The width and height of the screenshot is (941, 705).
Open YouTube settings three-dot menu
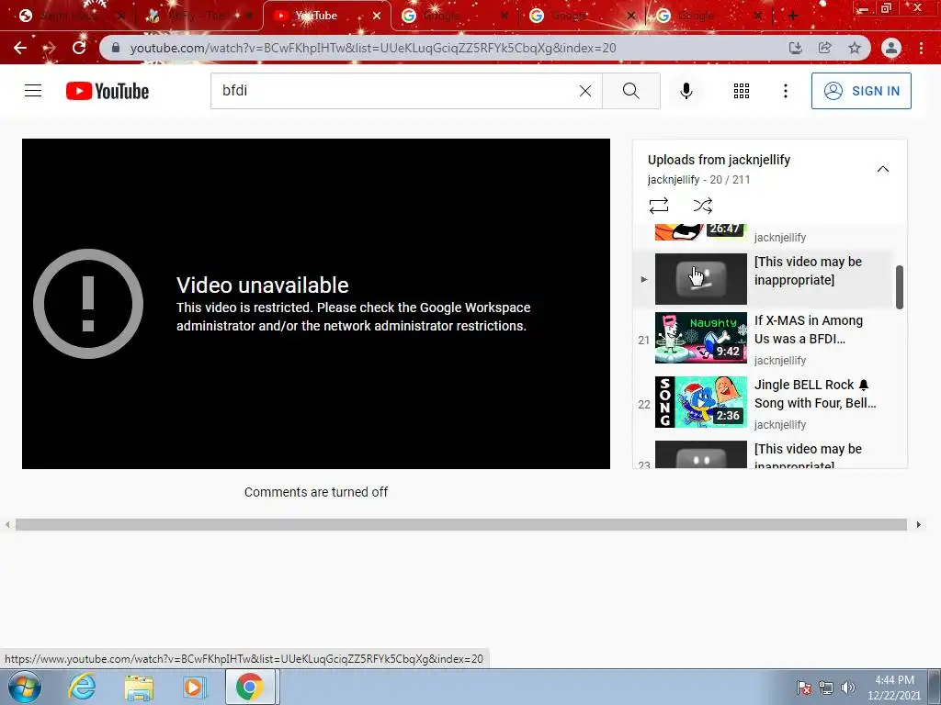point(785,91)
